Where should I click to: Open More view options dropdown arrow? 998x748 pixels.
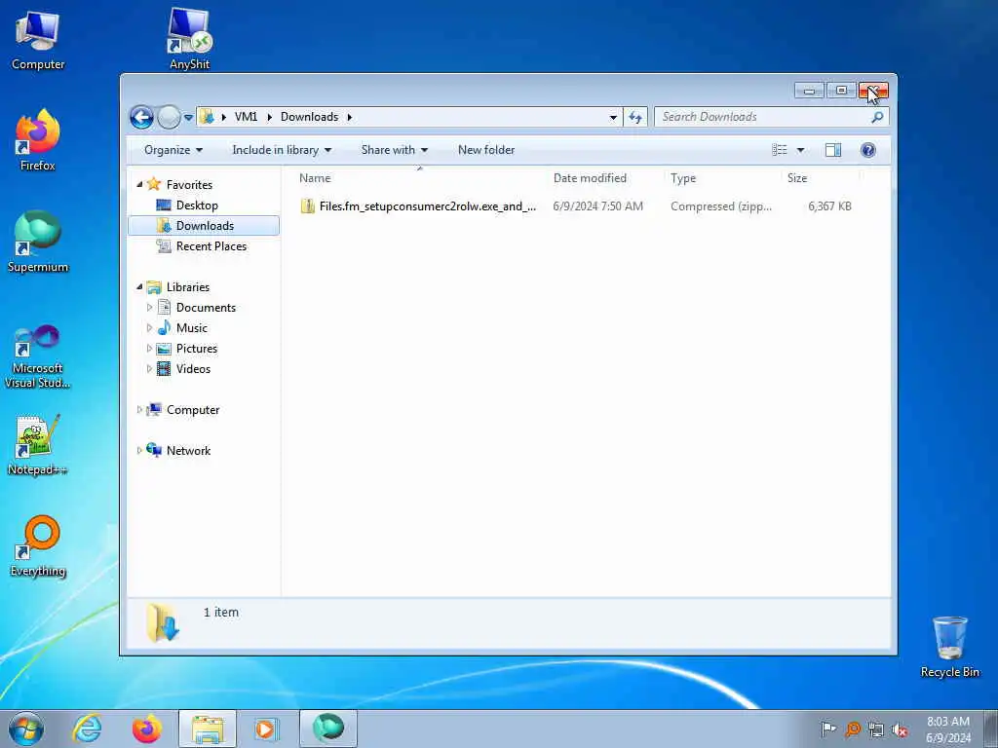pos(801,150)
